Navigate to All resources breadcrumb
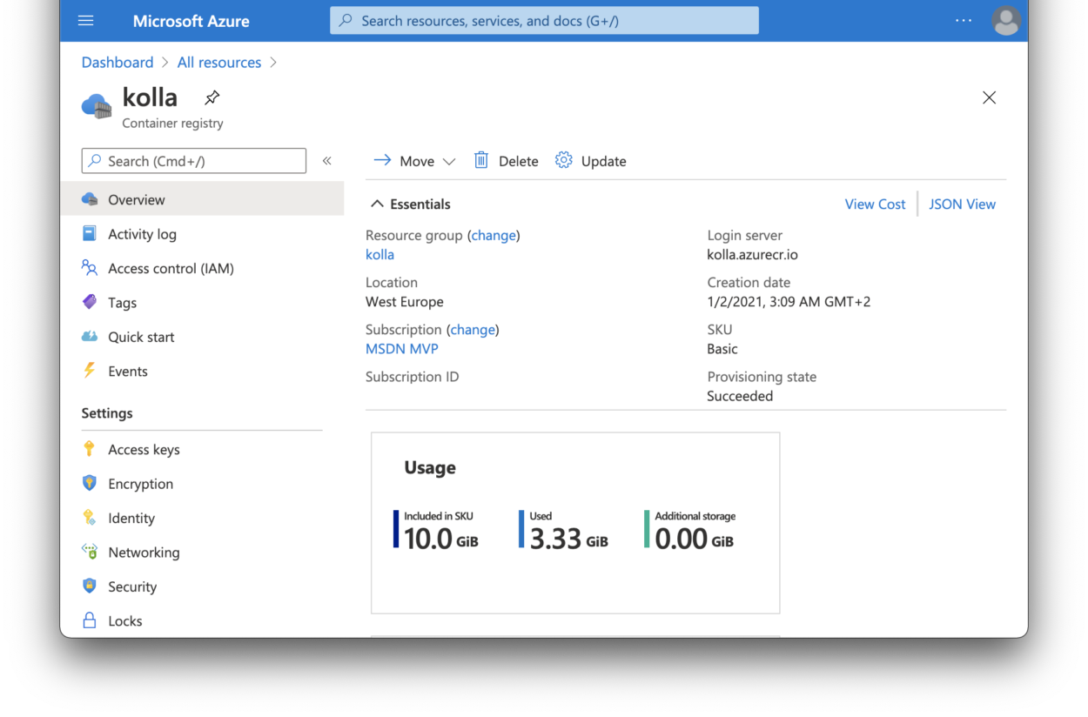 pos(218,62)
